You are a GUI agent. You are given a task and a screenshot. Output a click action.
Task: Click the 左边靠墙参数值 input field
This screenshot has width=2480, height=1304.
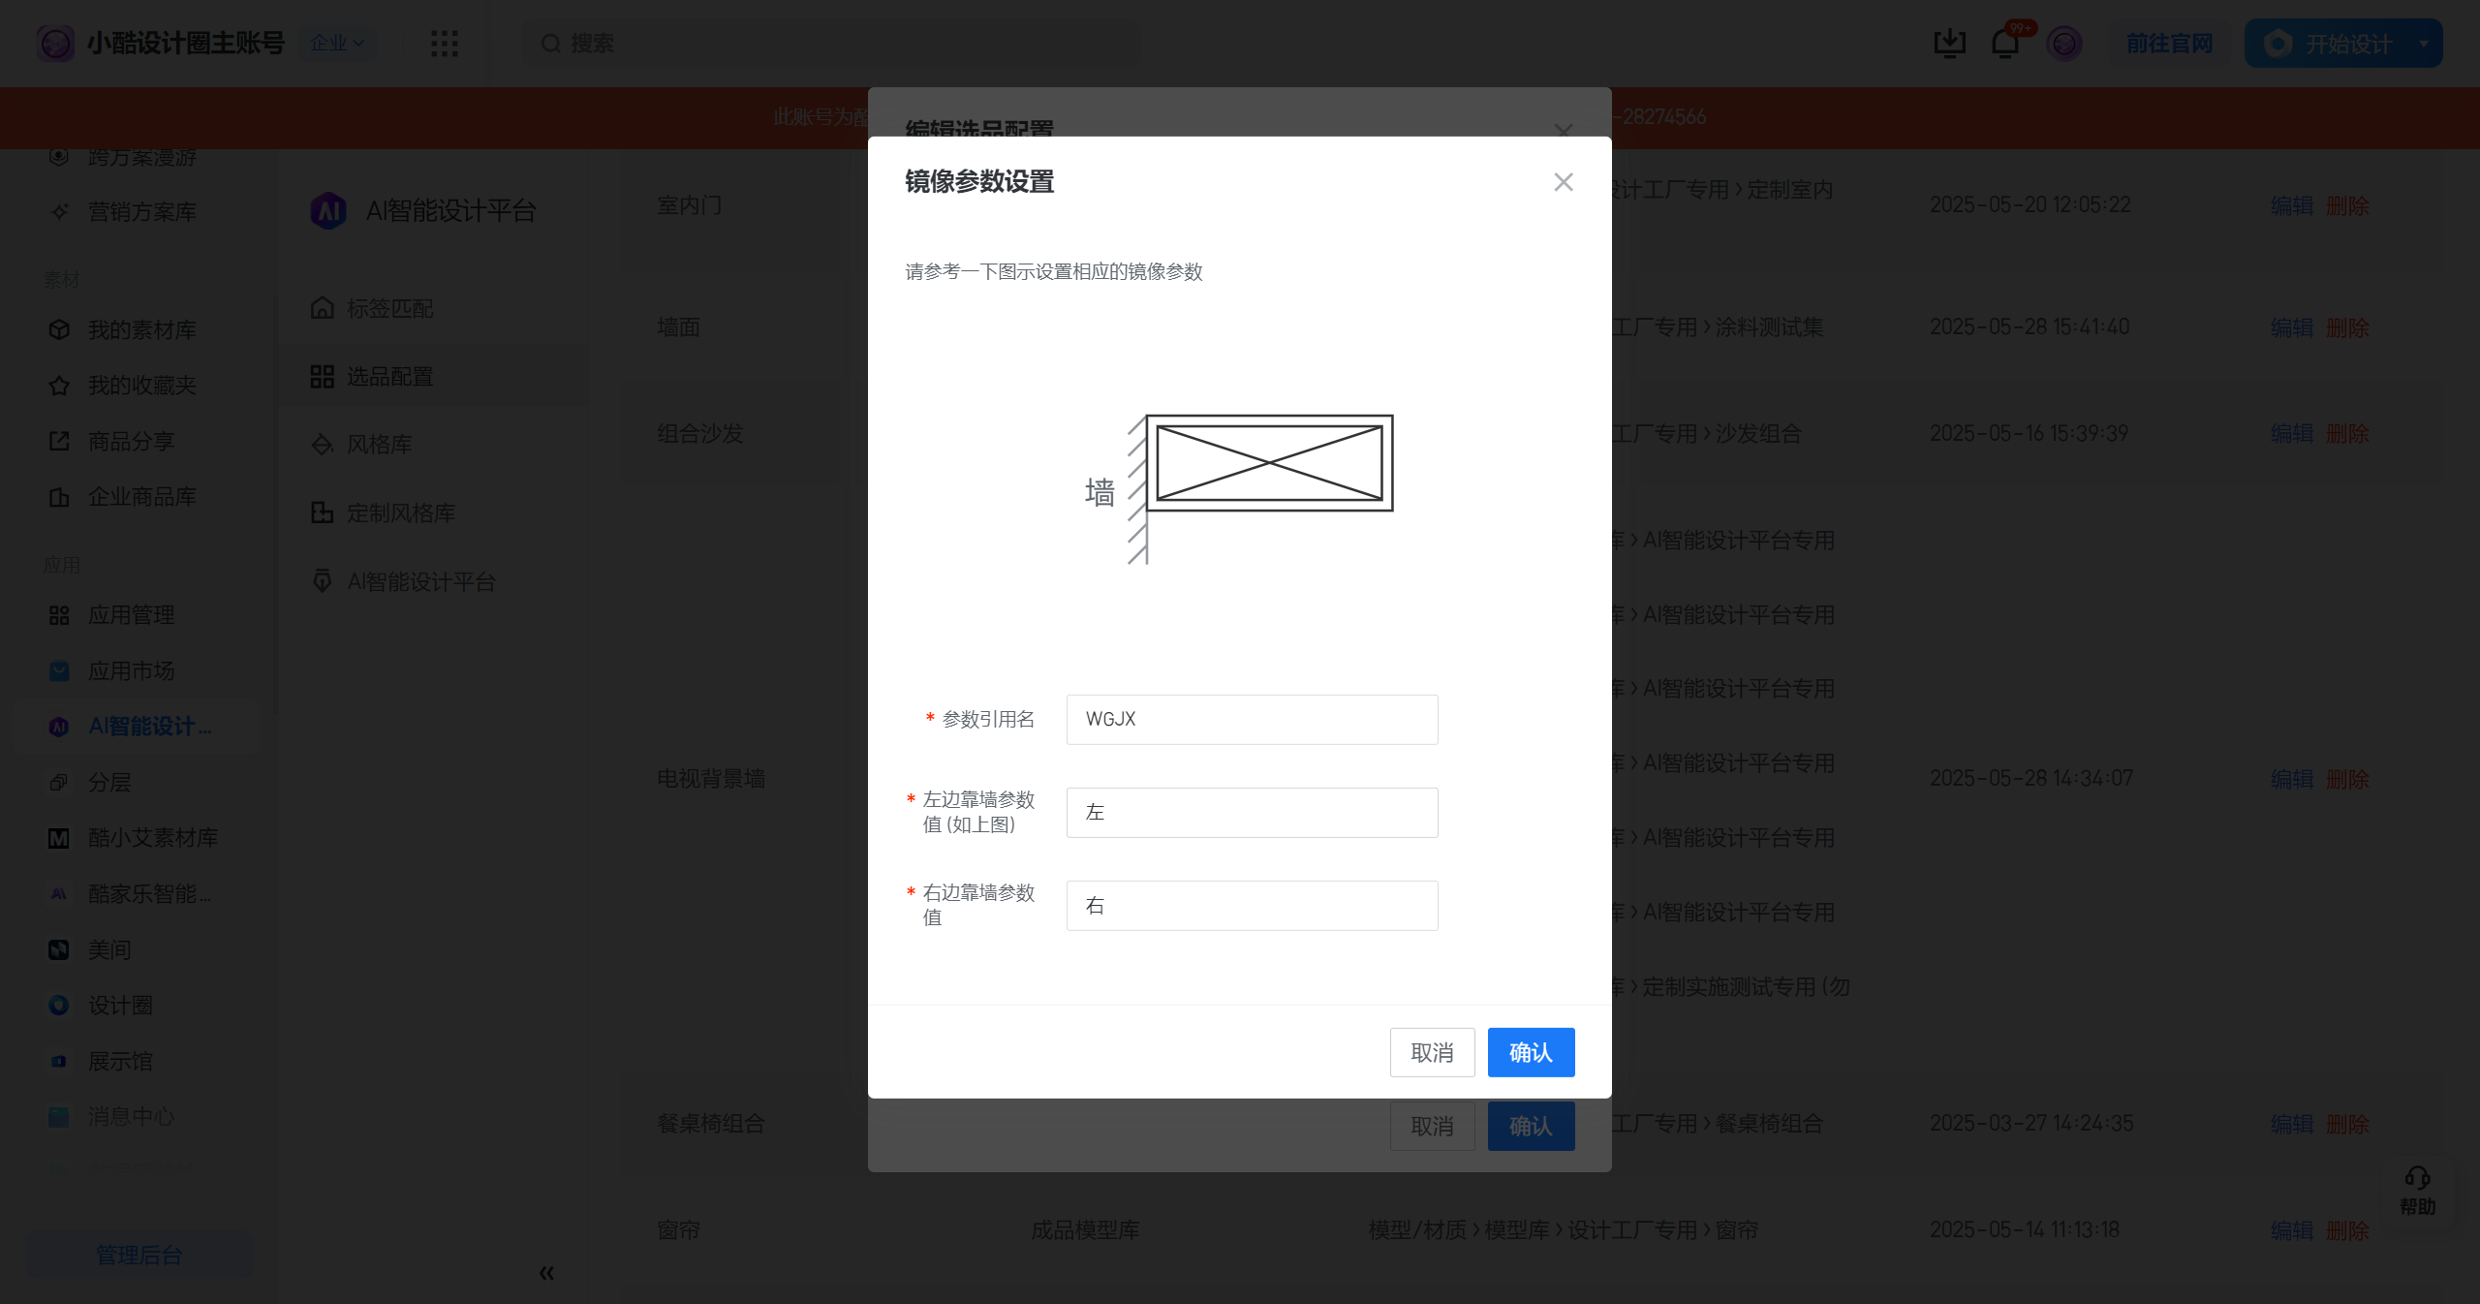[1252, 812]
